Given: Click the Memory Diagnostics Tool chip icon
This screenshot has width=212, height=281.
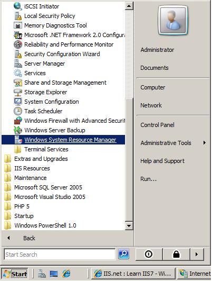Looking at the screenshot, I should coord(18,25).
